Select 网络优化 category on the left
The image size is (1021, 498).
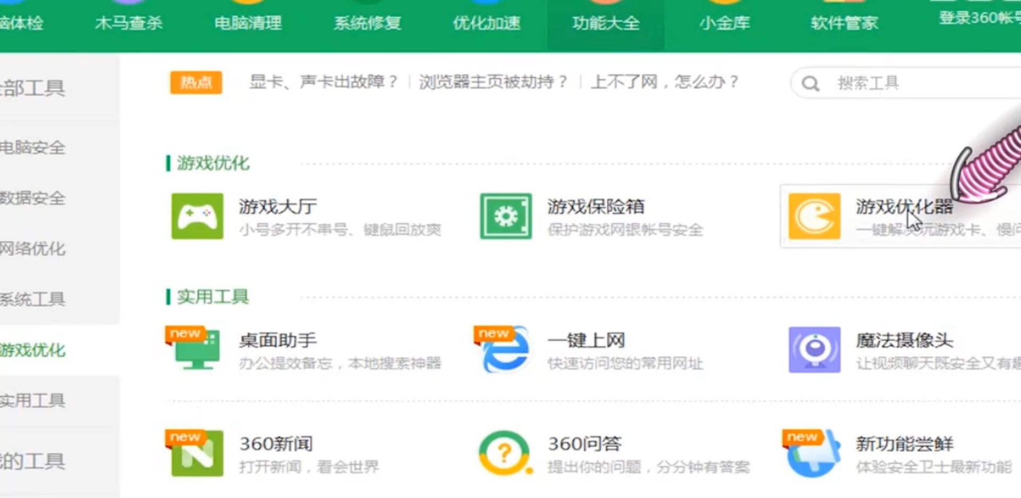pyautogui.click(x=35, y=248)
